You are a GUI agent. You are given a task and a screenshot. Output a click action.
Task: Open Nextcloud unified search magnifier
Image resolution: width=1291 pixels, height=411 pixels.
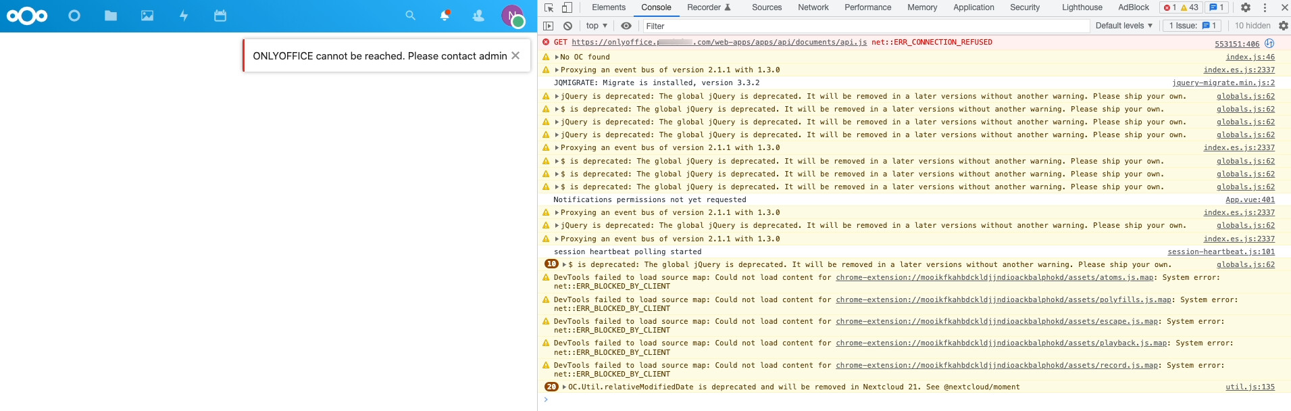tap(410, 16)
